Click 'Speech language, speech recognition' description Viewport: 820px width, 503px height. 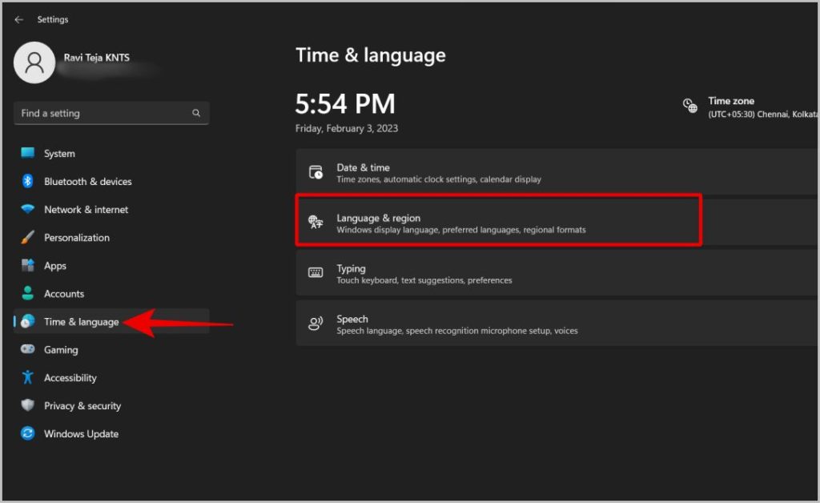(457, 331)
